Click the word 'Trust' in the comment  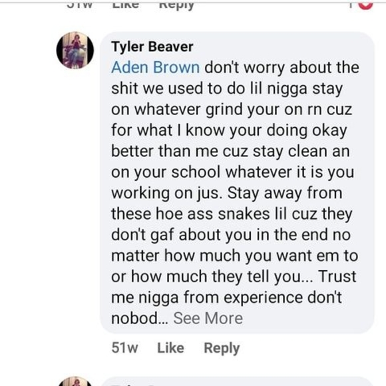337,276
